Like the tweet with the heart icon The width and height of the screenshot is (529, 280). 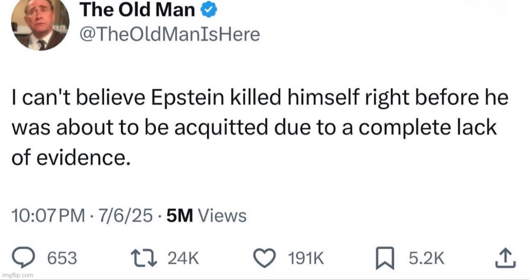click(265, 258)
